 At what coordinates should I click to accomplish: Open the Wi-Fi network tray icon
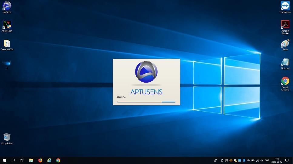tap(257, 160)
